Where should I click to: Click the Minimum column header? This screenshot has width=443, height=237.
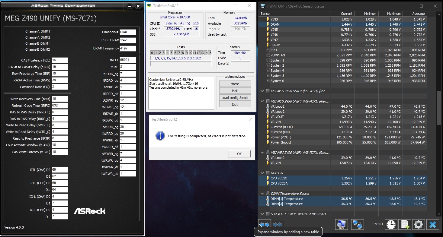pyautogui.click(x=366, y=14)
